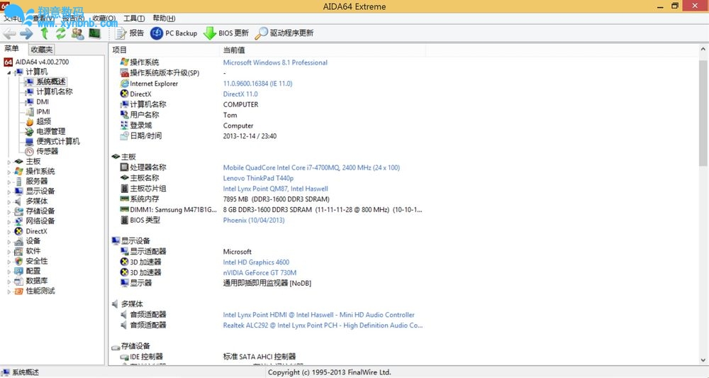This screenshot has width=709, height=378.
Task: Click the 当前值 column header
Action: click(234, 50)
